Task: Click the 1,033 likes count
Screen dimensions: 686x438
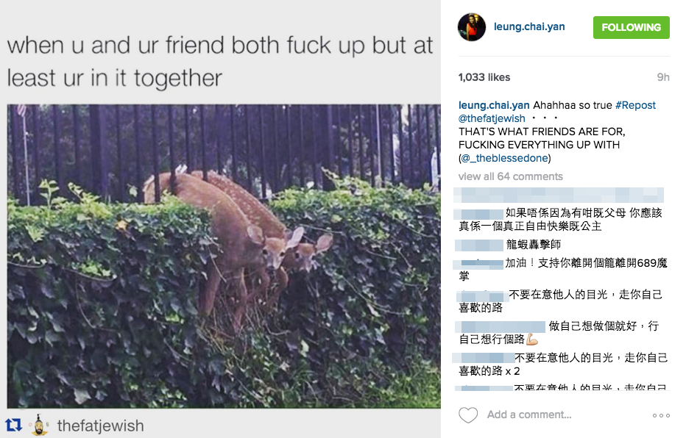Action: pos(484,77)
